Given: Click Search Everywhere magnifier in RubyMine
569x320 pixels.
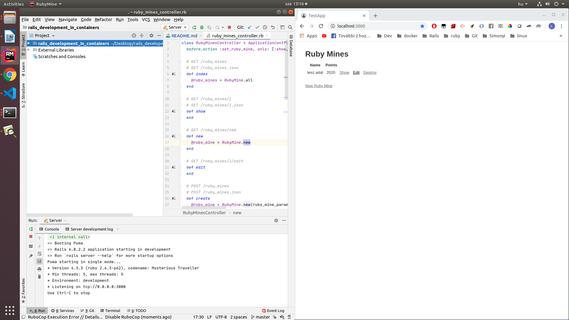Looking at the screenshot, I should (290, 27).
